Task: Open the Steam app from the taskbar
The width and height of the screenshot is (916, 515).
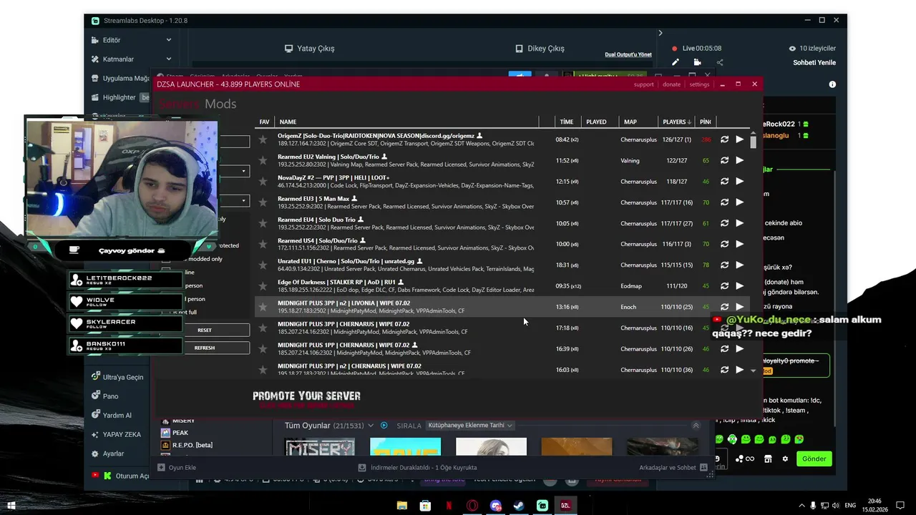Action: click(x=519, y=506)
